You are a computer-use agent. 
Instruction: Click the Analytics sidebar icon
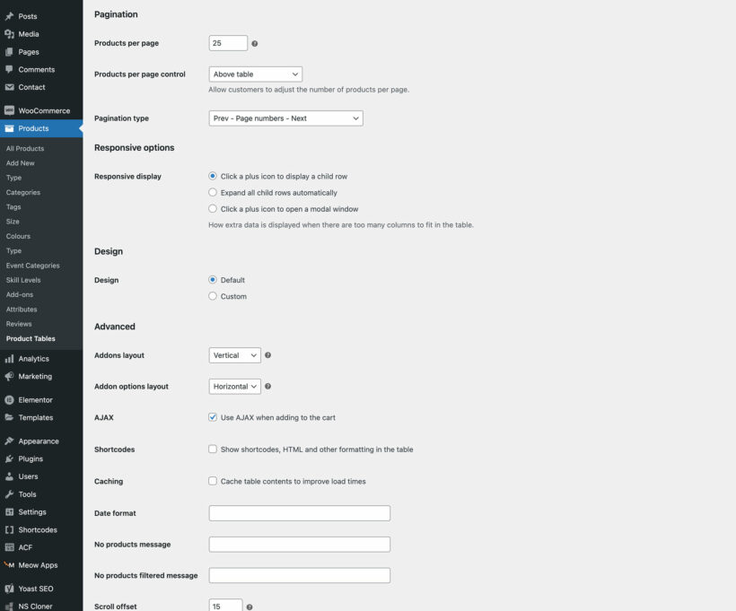(x=9, y=358)
